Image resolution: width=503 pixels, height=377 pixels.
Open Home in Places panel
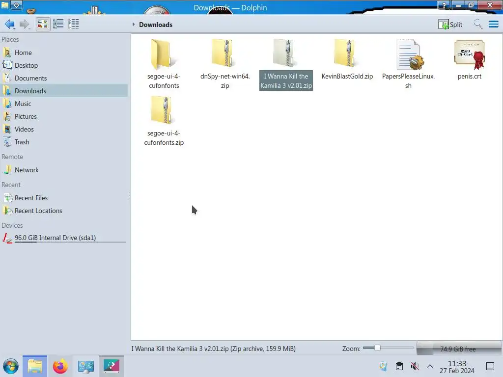tap(64, 53)
